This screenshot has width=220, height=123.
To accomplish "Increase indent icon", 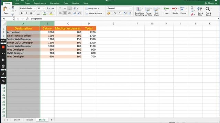I will pyautogui.click(x=79, y=13).
